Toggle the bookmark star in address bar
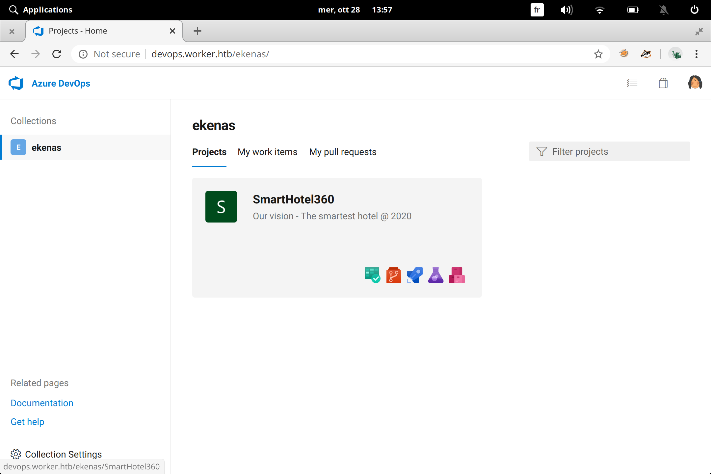 [x=598, y=54]
